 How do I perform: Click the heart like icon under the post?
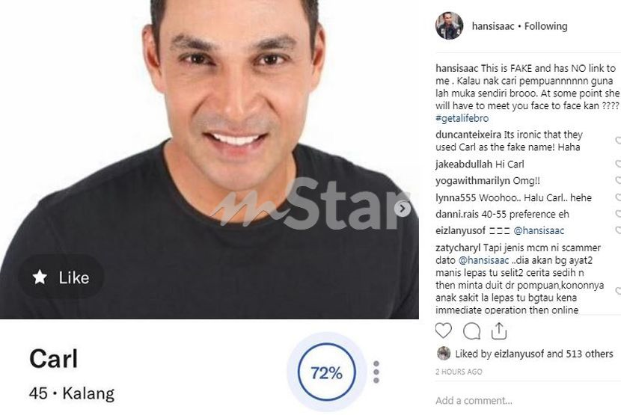click(x=443, y=331)
